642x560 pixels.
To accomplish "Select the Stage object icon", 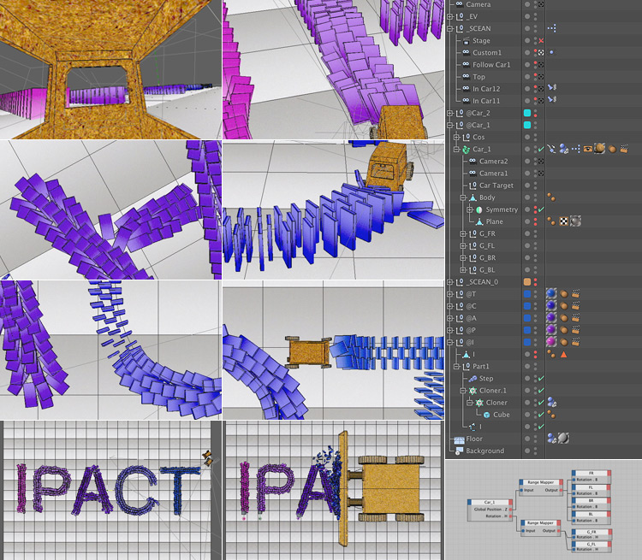I will (x=466, y=41).
